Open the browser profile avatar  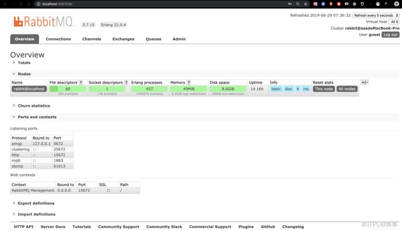click(397, 4)
